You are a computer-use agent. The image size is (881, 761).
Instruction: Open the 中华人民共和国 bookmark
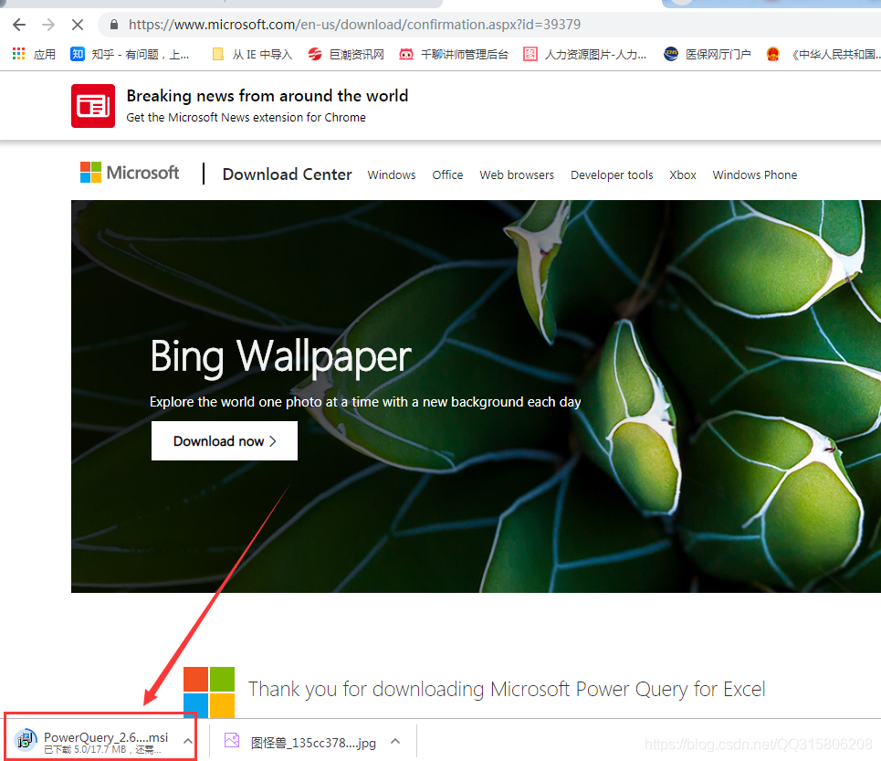tap(823, 54)
